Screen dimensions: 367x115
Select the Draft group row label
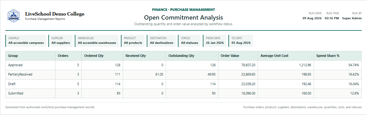(12, 84)
